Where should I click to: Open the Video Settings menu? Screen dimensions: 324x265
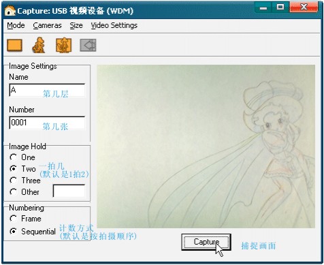click(x=114, y=25)
